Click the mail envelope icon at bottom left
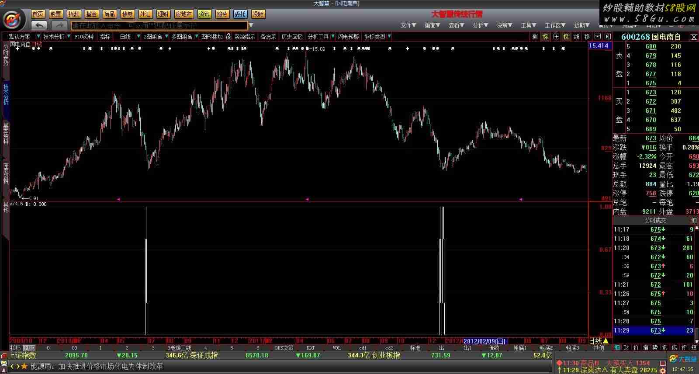The image size is (699, 374). [4, 364]
